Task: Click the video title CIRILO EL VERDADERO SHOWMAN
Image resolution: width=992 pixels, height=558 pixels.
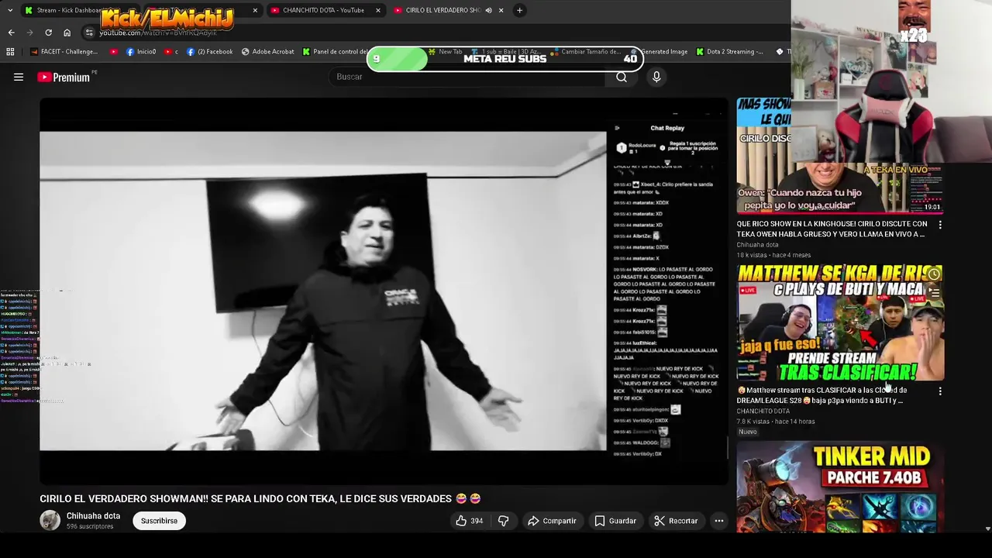Action: click(260, 498)
